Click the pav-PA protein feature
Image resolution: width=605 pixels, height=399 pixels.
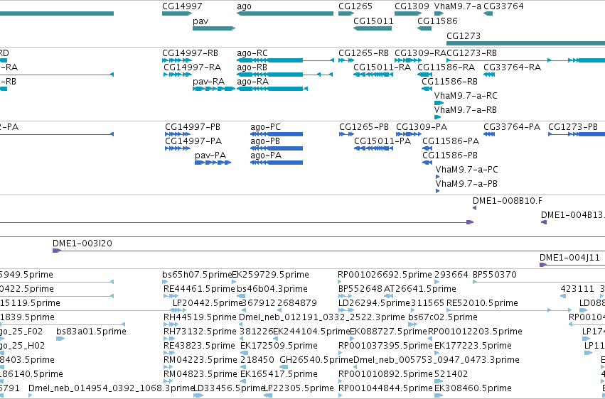pos(213,163)
